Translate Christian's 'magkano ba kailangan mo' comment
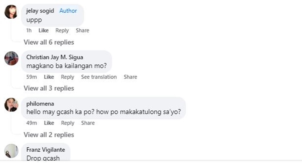Image resolution: width=302 pixels, height=163 pixels. click(99, 77)
